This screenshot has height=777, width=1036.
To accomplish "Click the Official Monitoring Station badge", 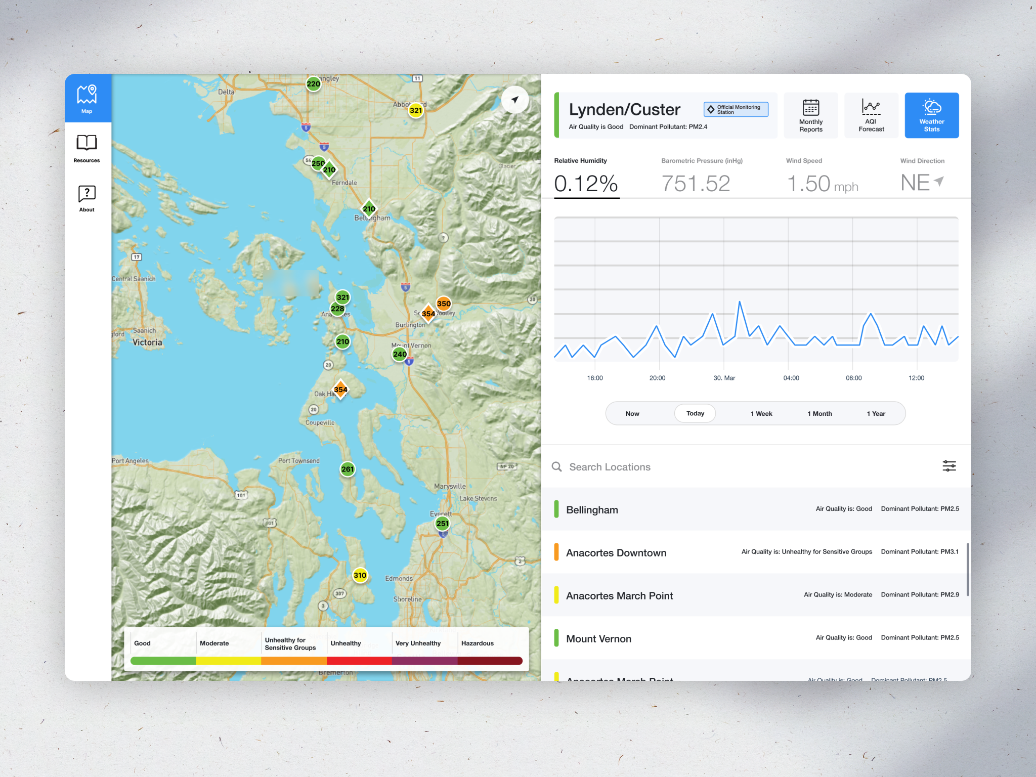I will (x=736, y=109).
